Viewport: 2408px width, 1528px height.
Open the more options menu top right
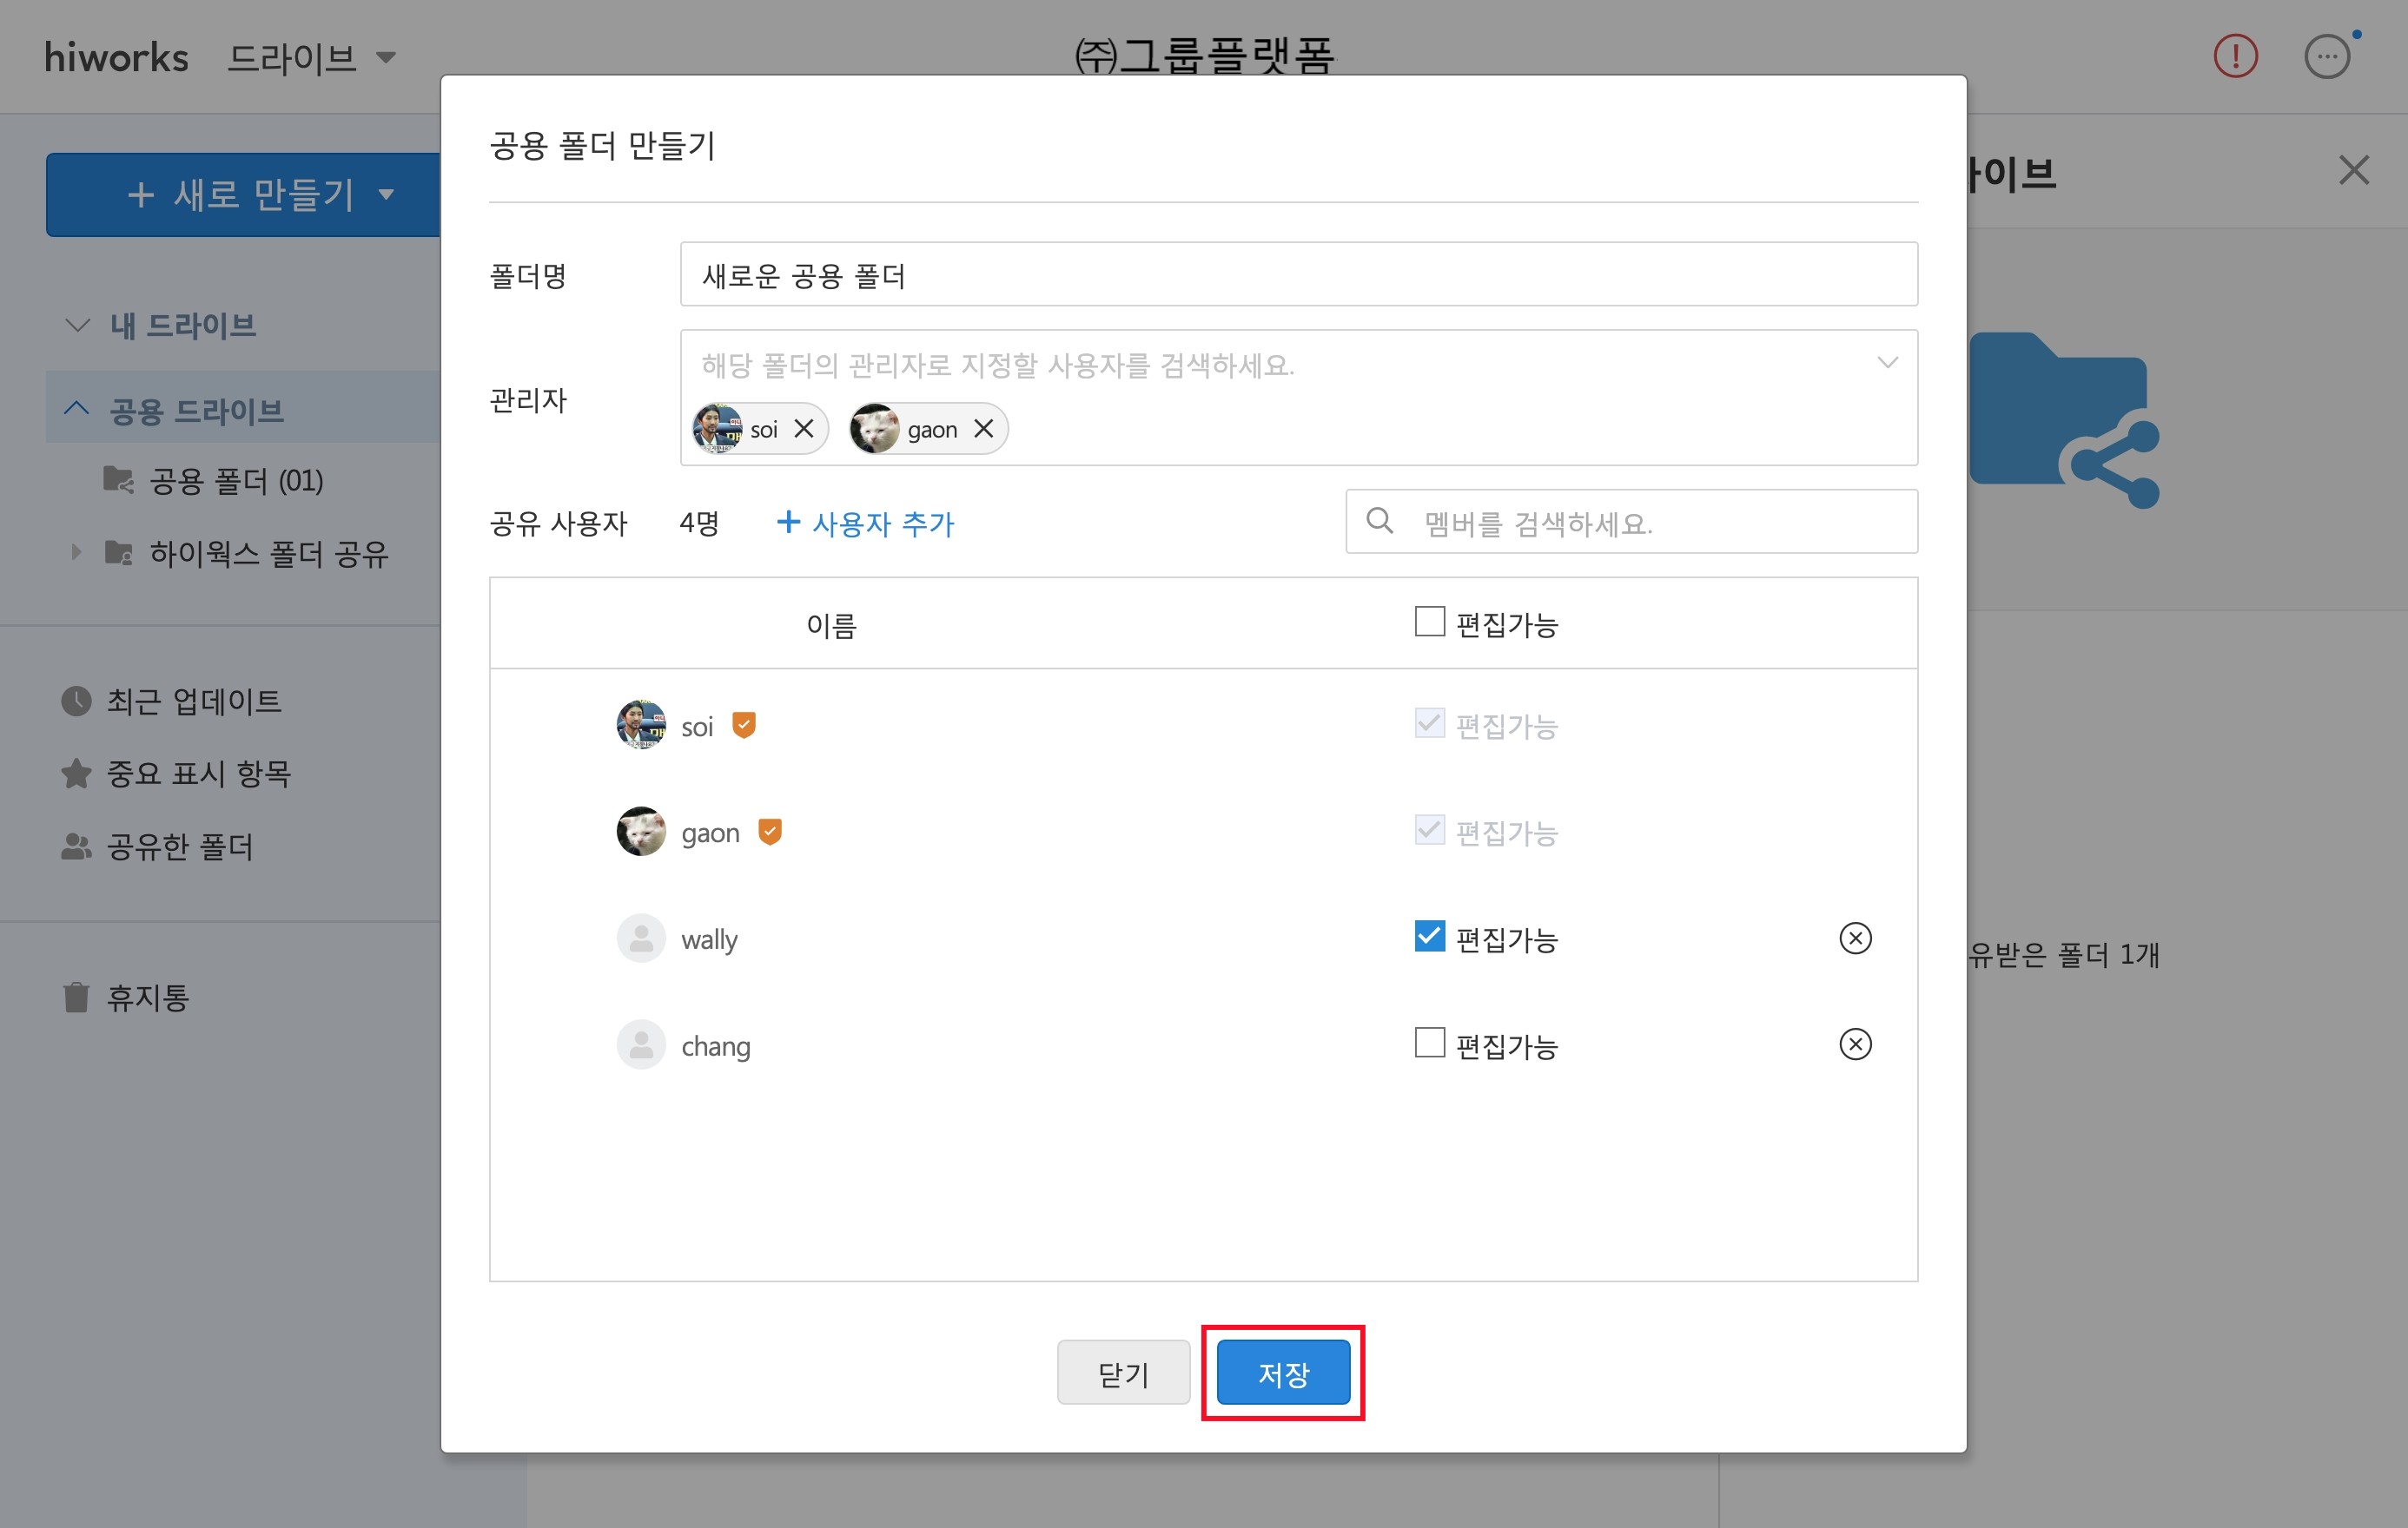click(x=2327, y=57)
